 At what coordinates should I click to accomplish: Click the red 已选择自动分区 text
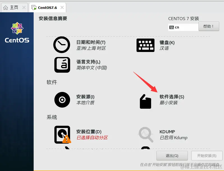click(x=92, y=138)
